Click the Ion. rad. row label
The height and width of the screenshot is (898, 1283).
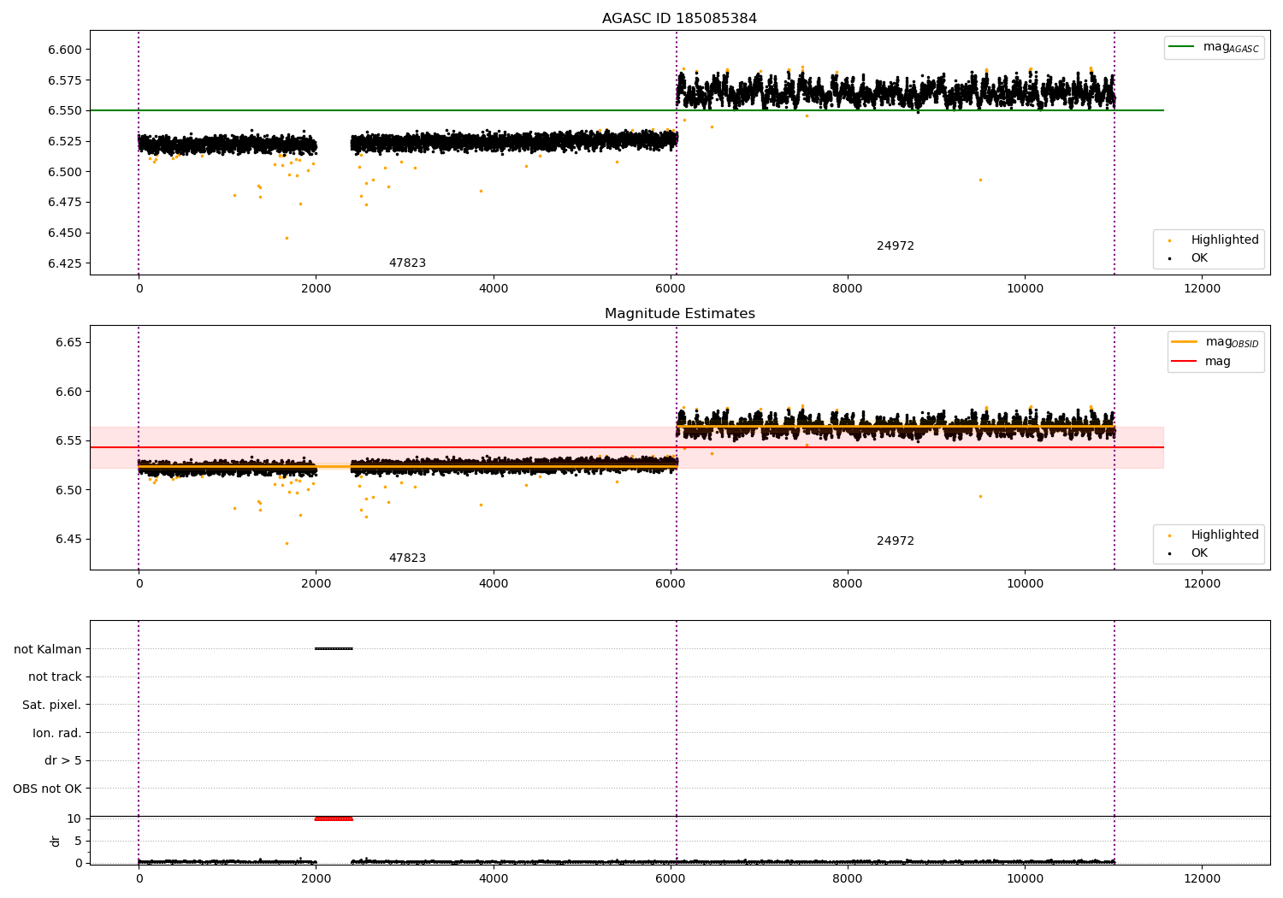coord(56,733)
